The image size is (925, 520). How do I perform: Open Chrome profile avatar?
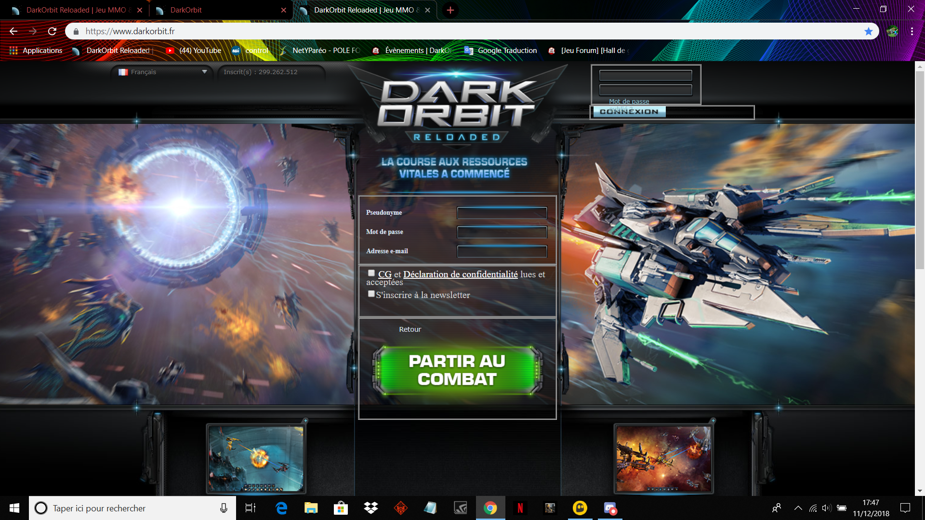[892, 31]
